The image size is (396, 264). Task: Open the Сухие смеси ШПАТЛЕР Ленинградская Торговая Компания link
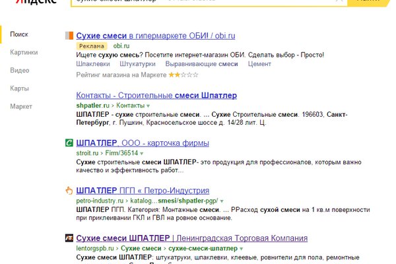[x=192, y=238]
